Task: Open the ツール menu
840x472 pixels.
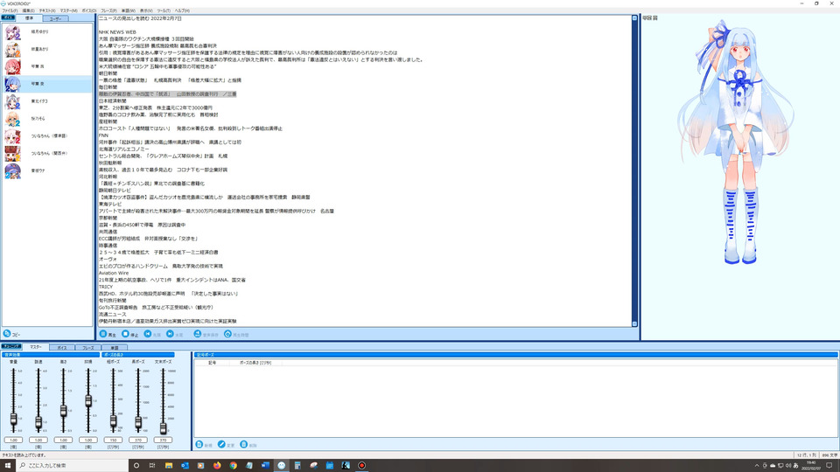Action: (x=164, y=10)
